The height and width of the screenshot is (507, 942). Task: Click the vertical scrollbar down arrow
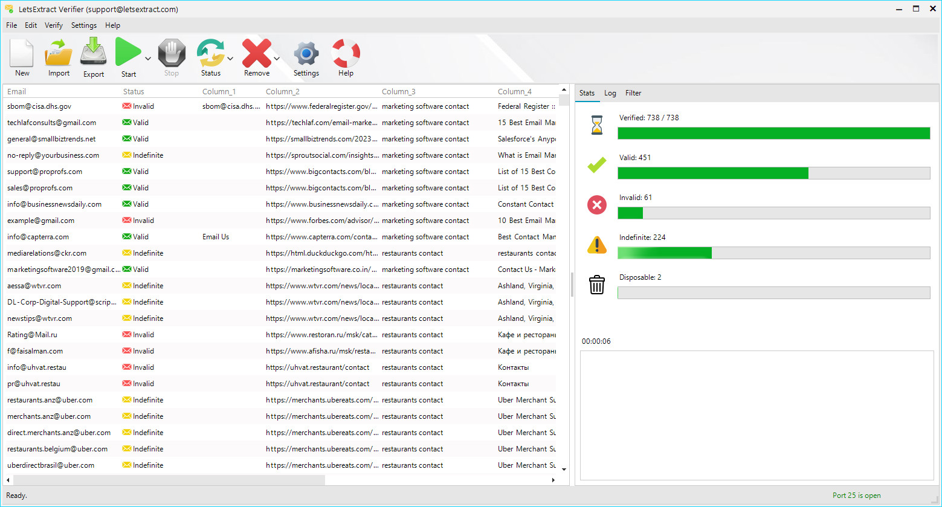point(564,469)
